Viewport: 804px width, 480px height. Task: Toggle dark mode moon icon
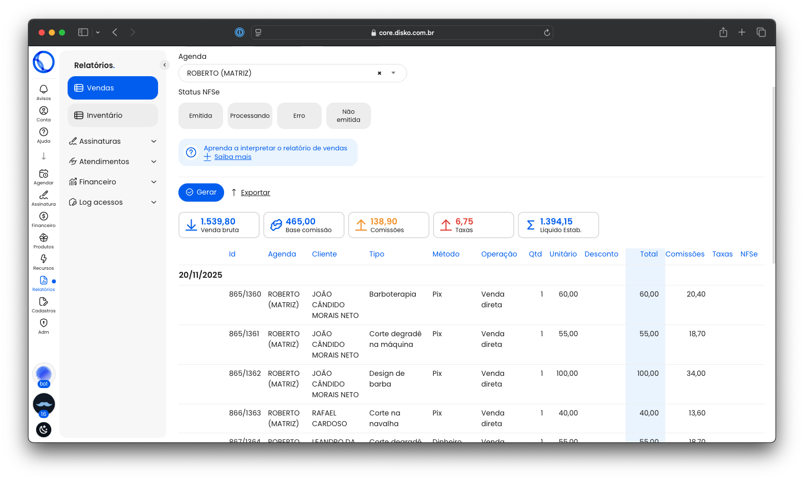(x=44, y=430)
